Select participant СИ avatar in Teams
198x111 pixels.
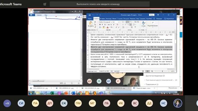21,103
